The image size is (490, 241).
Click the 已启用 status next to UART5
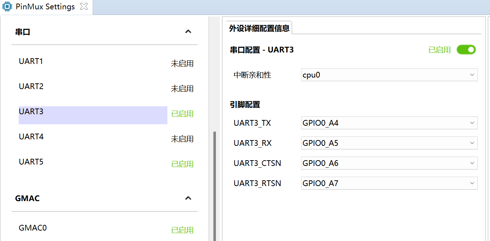pyautogui.click(x=182, y=164)
